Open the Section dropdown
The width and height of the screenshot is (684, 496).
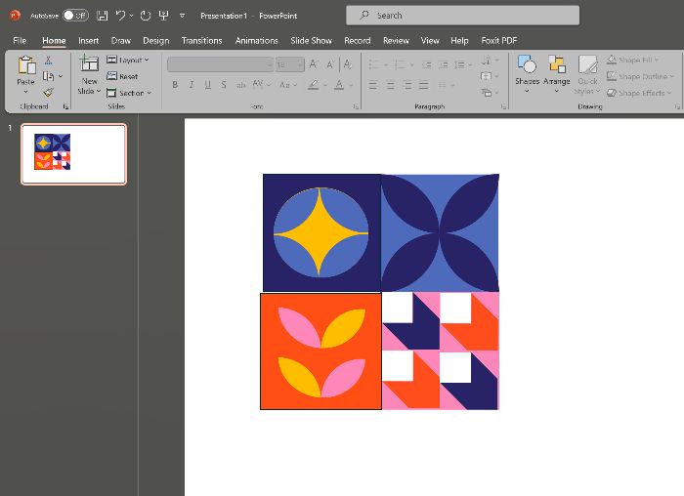click(129, 93)
